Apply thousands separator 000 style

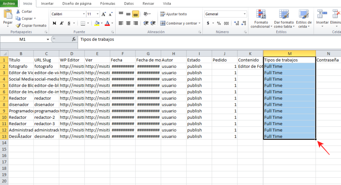(226, 23)
